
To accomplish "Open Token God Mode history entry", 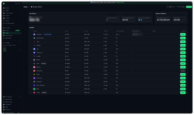I will (9, 45).
